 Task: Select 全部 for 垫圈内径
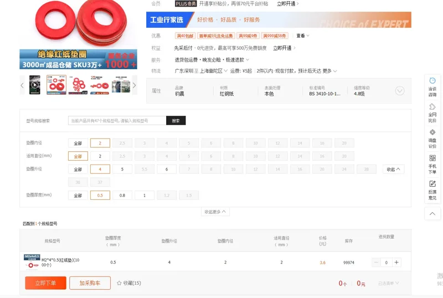point(78,143)
